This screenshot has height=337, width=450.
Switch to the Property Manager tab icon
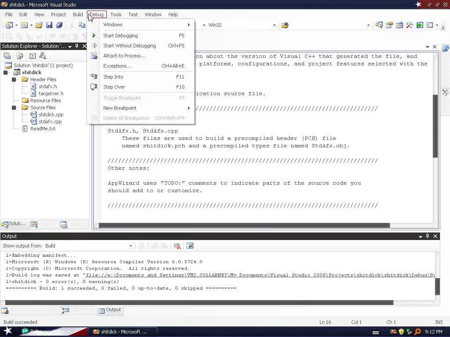point(64,225)
